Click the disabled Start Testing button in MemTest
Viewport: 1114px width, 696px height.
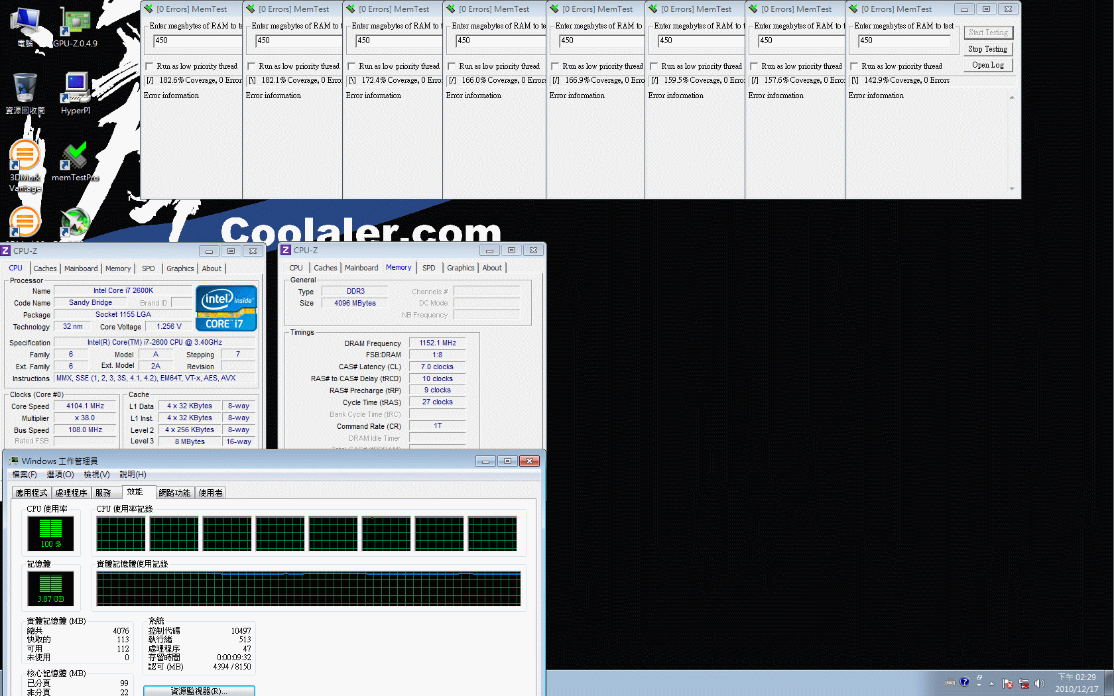tap(988, 32)
